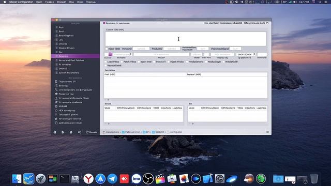Screen dimensions: 331x186
Task: Switch to Текстовый режим (text mode)
Action: [x=68, y=115]
